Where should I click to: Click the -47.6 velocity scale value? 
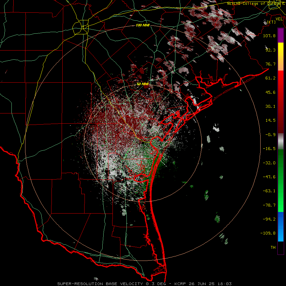coord(269,177)
